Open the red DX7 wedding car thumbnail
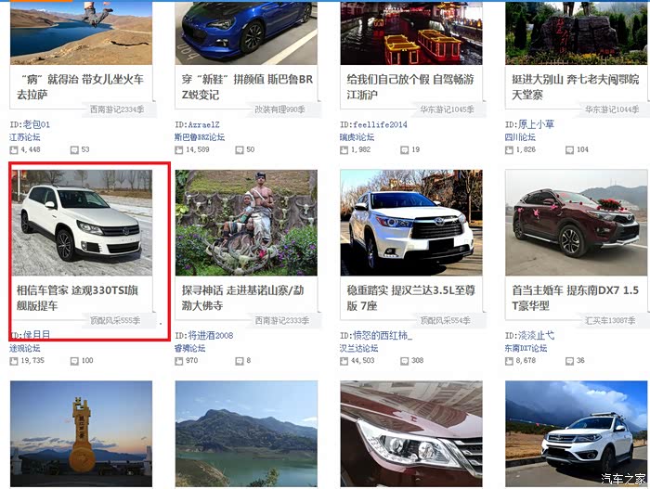Viewport: 650px width, 489px height. tap(577, 223)
